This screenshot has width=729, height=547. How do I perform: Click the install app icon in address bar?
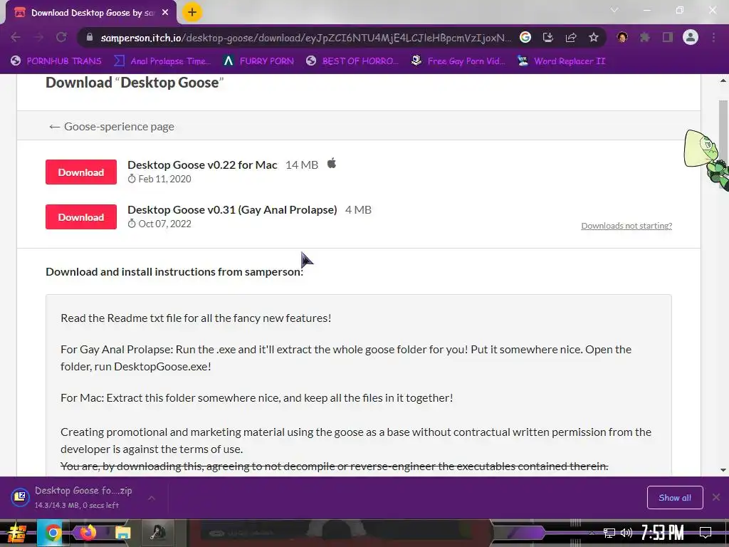click(x=548, y=37)
